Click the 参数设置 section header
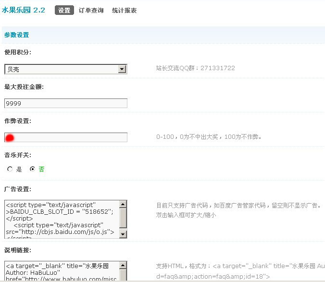The width and height of the screenshot is (325, 282). 16,35
